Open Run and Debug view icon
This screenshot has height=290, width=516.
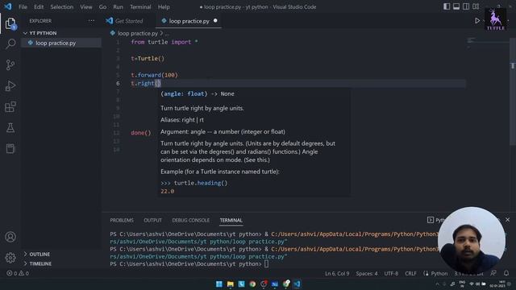pyautogui.click(x=10, y=86)
